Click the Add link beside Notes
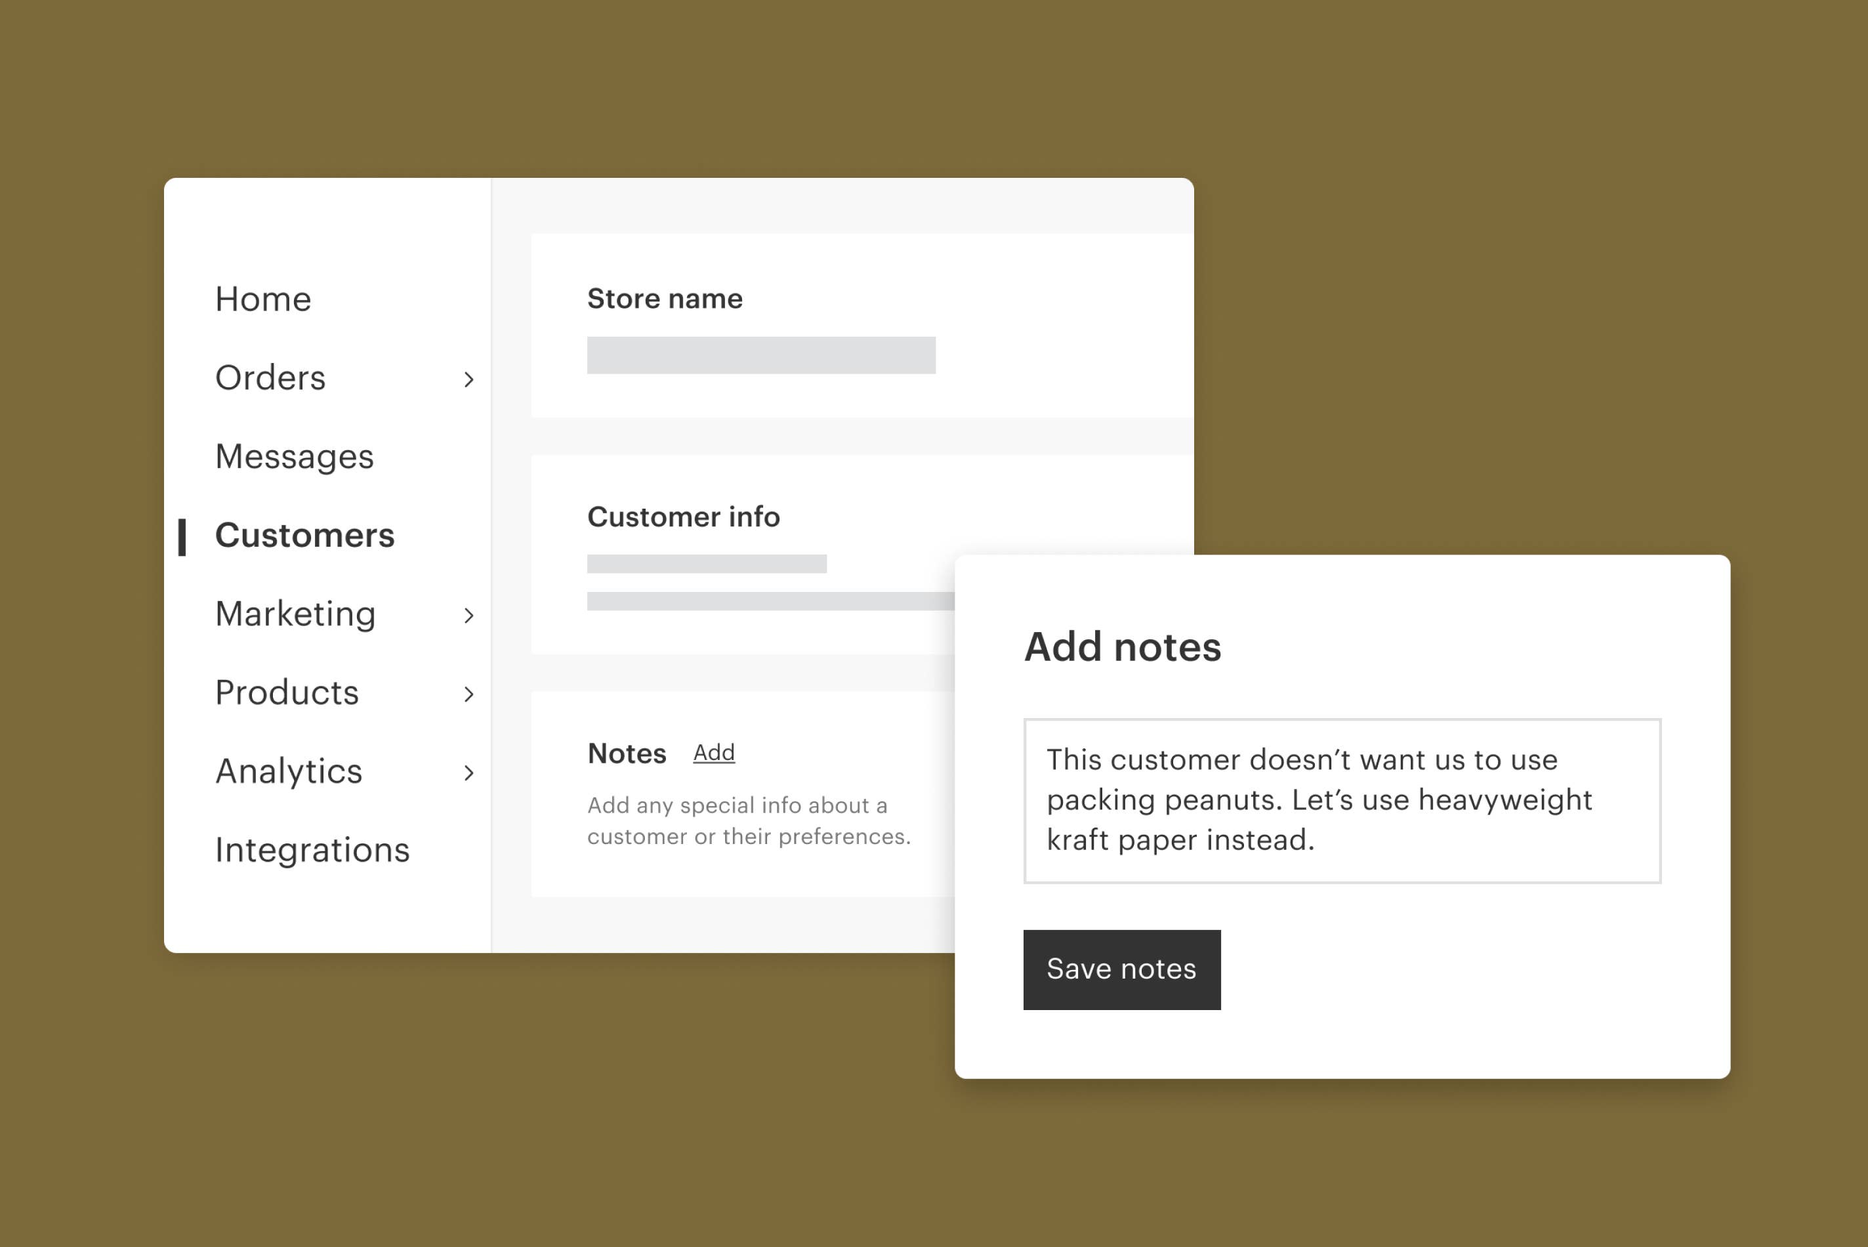Viewport: 1868px width, 1247px height. point(714,752)
